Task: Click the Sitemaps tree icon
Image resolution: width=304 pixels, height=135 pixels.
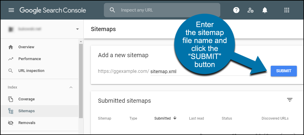Action: point(11,111)
